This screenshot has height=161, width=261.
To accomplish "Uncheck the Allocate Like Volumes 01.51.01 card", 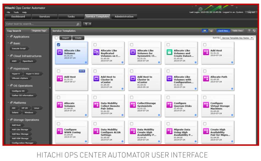I will pos(59,45).
